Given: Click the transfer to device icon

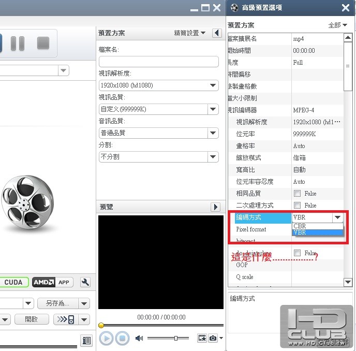Looking at the screenshot, I should (x=66, y=319).
